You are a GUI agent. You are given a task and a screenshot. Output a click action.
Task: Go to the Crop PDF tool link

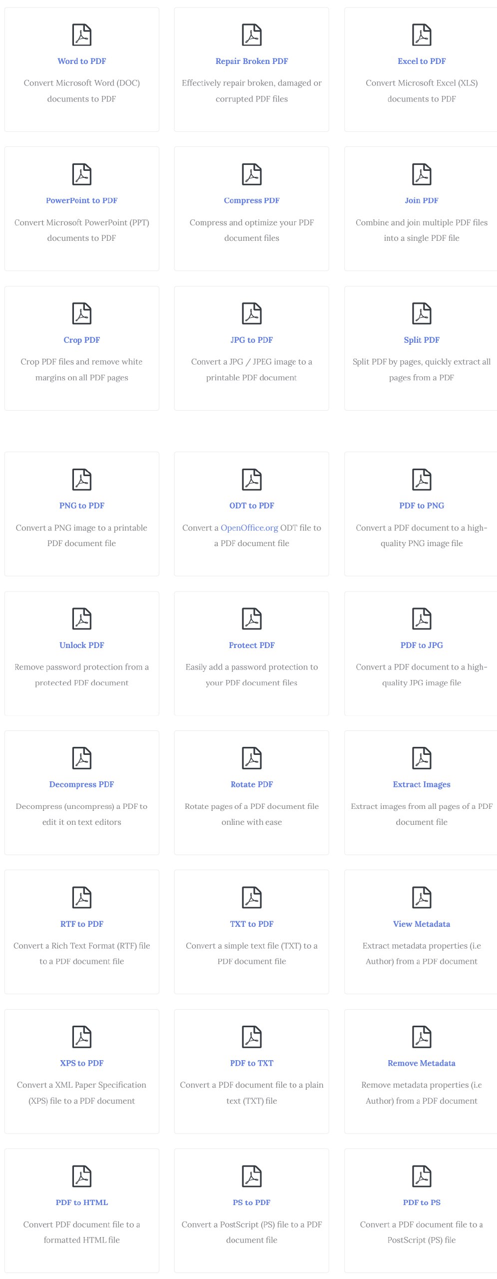[82, 340]
